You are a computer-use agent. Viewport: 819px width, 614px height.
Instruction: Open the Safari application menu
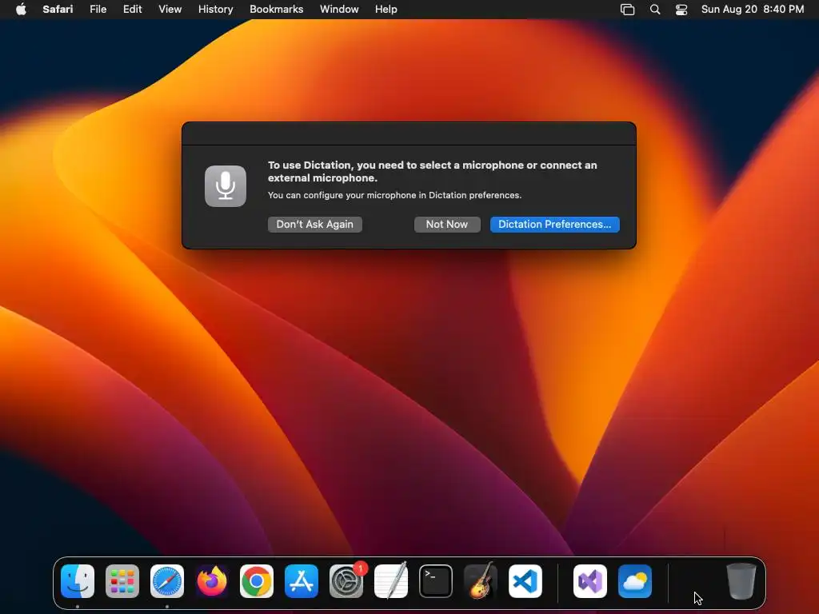[x=58, y=10]
